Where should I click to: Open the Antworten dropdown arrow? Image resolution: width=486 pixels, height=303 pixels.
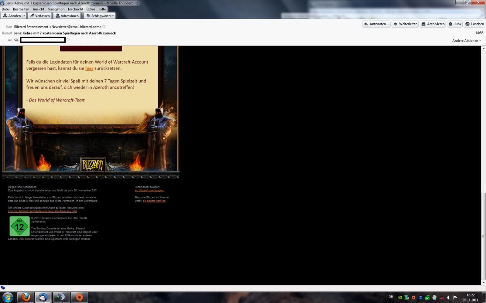[388, 24]
